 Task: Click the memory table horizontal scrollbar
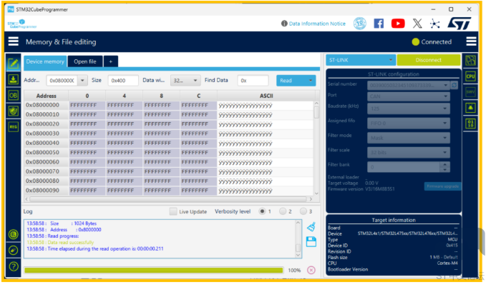coord(168,199)
